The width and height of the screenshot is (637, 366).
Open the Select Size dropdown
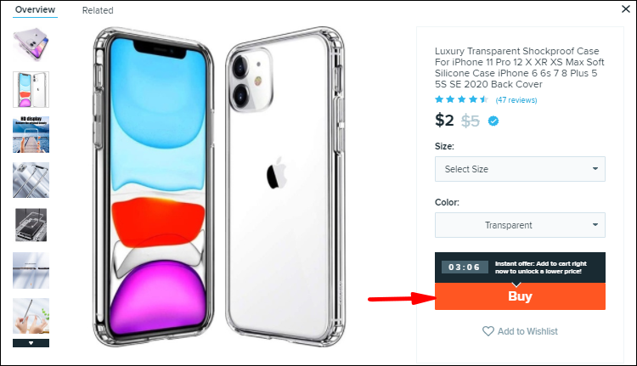pos(520,169)
